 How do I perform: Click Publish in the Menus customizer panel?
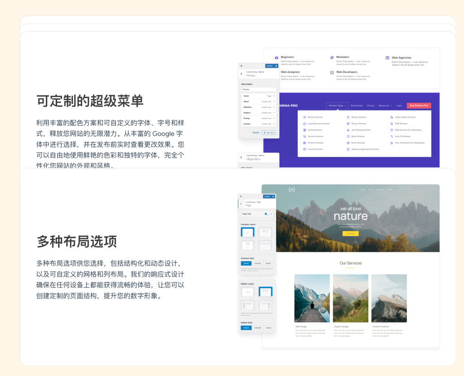click(x=270, y=66)
